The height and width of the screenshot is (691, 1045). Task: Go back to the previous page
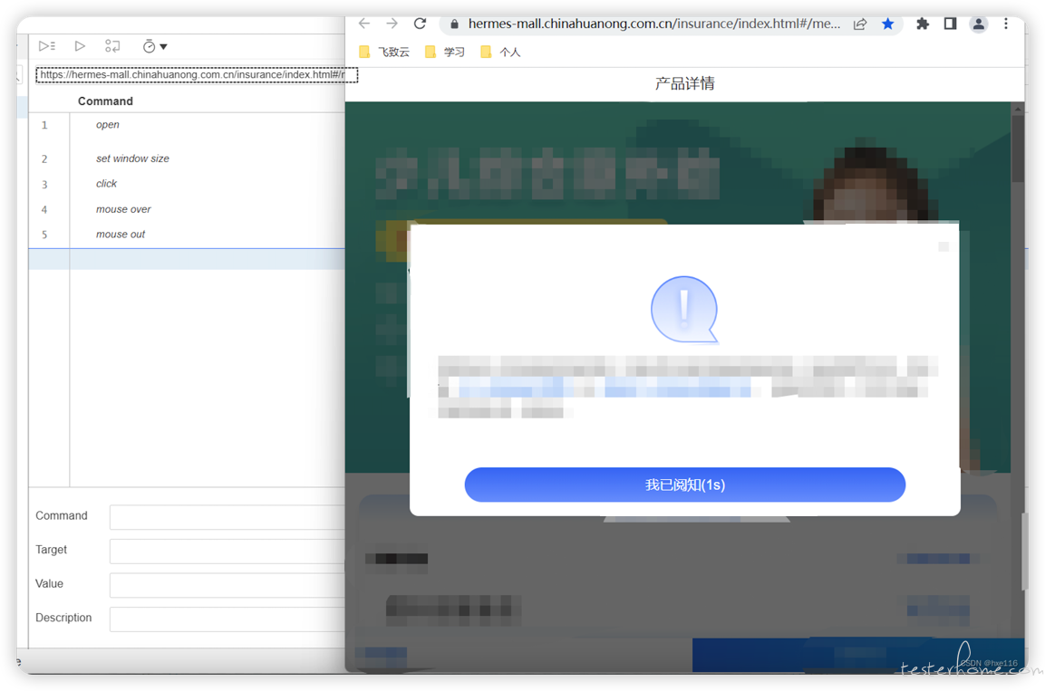point(363,24)
